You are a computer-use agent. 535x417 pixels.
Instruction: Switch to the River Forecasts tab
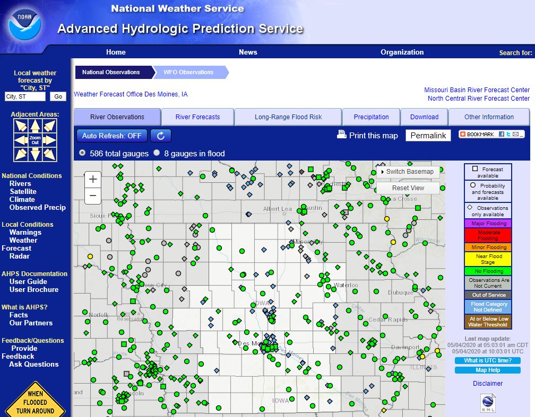(197, 117)
